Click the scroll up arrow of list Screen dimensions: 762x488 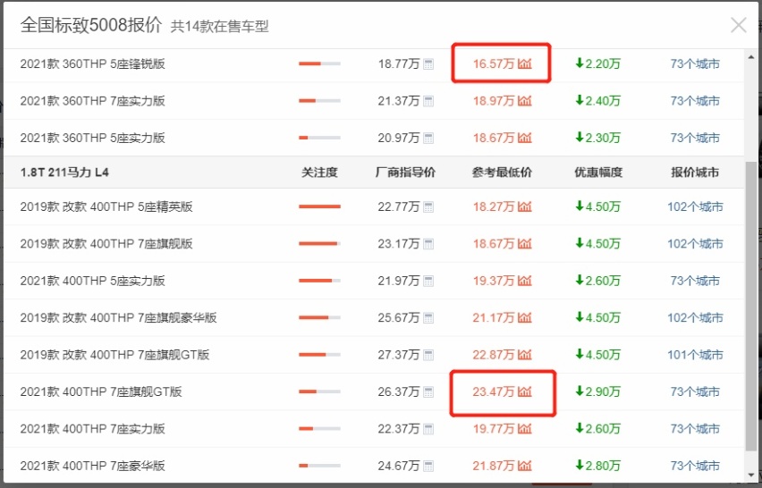(x=751, y=56)
